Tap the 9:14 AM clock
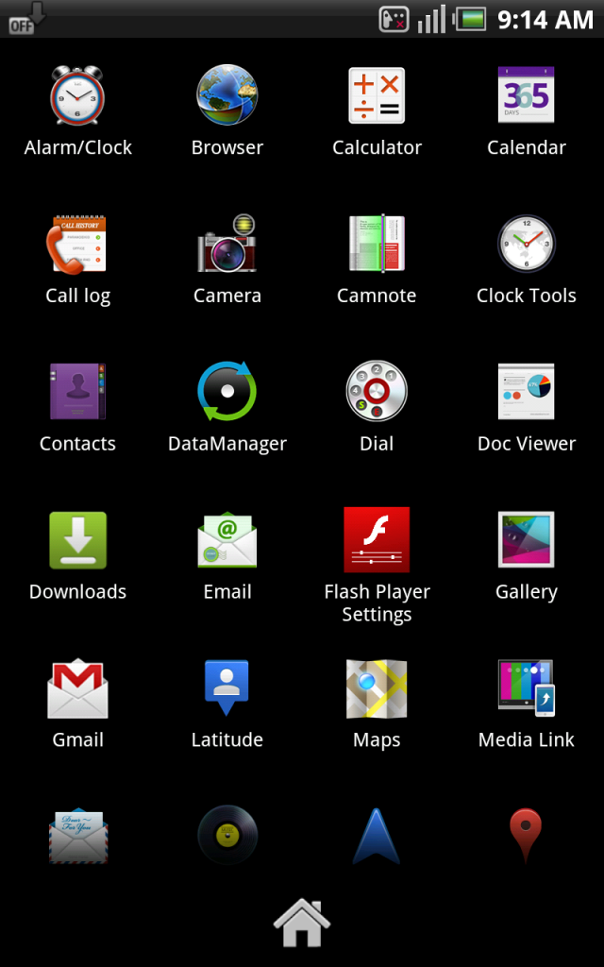Screen dimensions: 604x967 click(x=545, y=20)
